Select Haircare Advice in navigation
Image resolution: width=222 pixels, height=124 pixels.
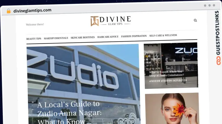108,37
